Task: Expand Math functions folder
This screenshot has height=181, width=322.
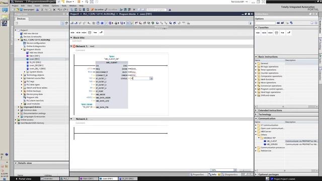Action: pyautogui.click(x=256, y=79)
